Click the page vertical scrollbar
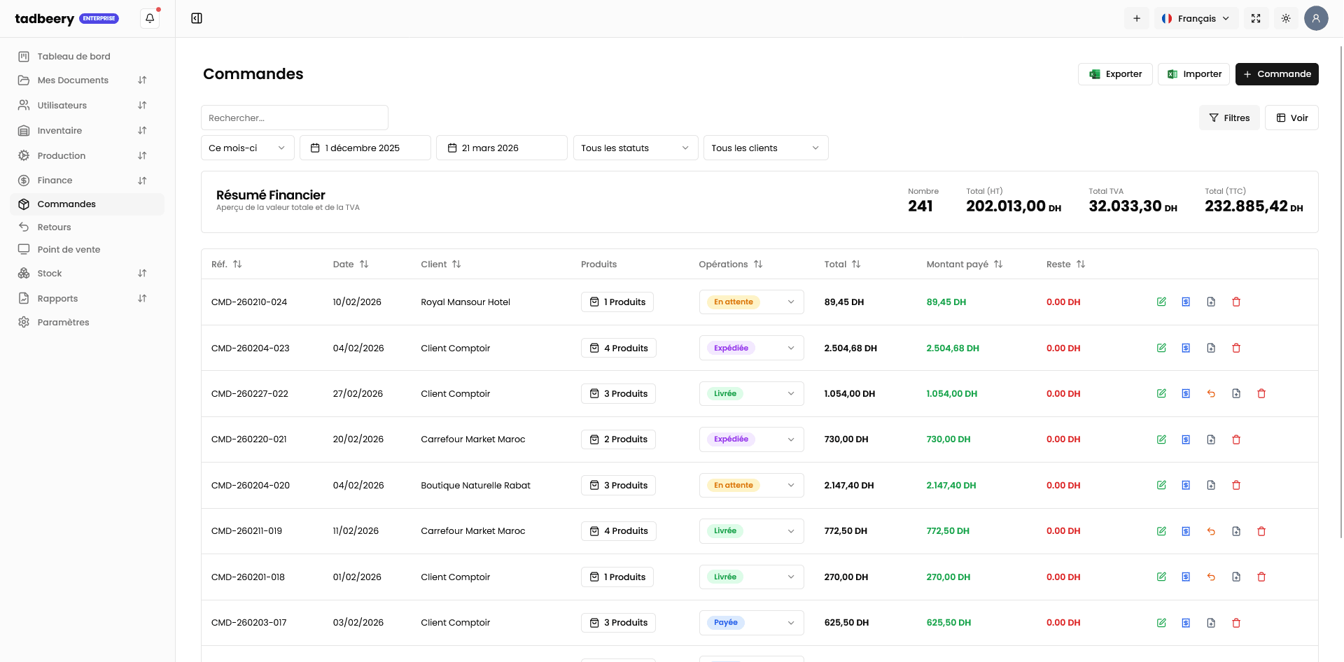Viewport: 1344px width, 662px height. (1340, 290)
